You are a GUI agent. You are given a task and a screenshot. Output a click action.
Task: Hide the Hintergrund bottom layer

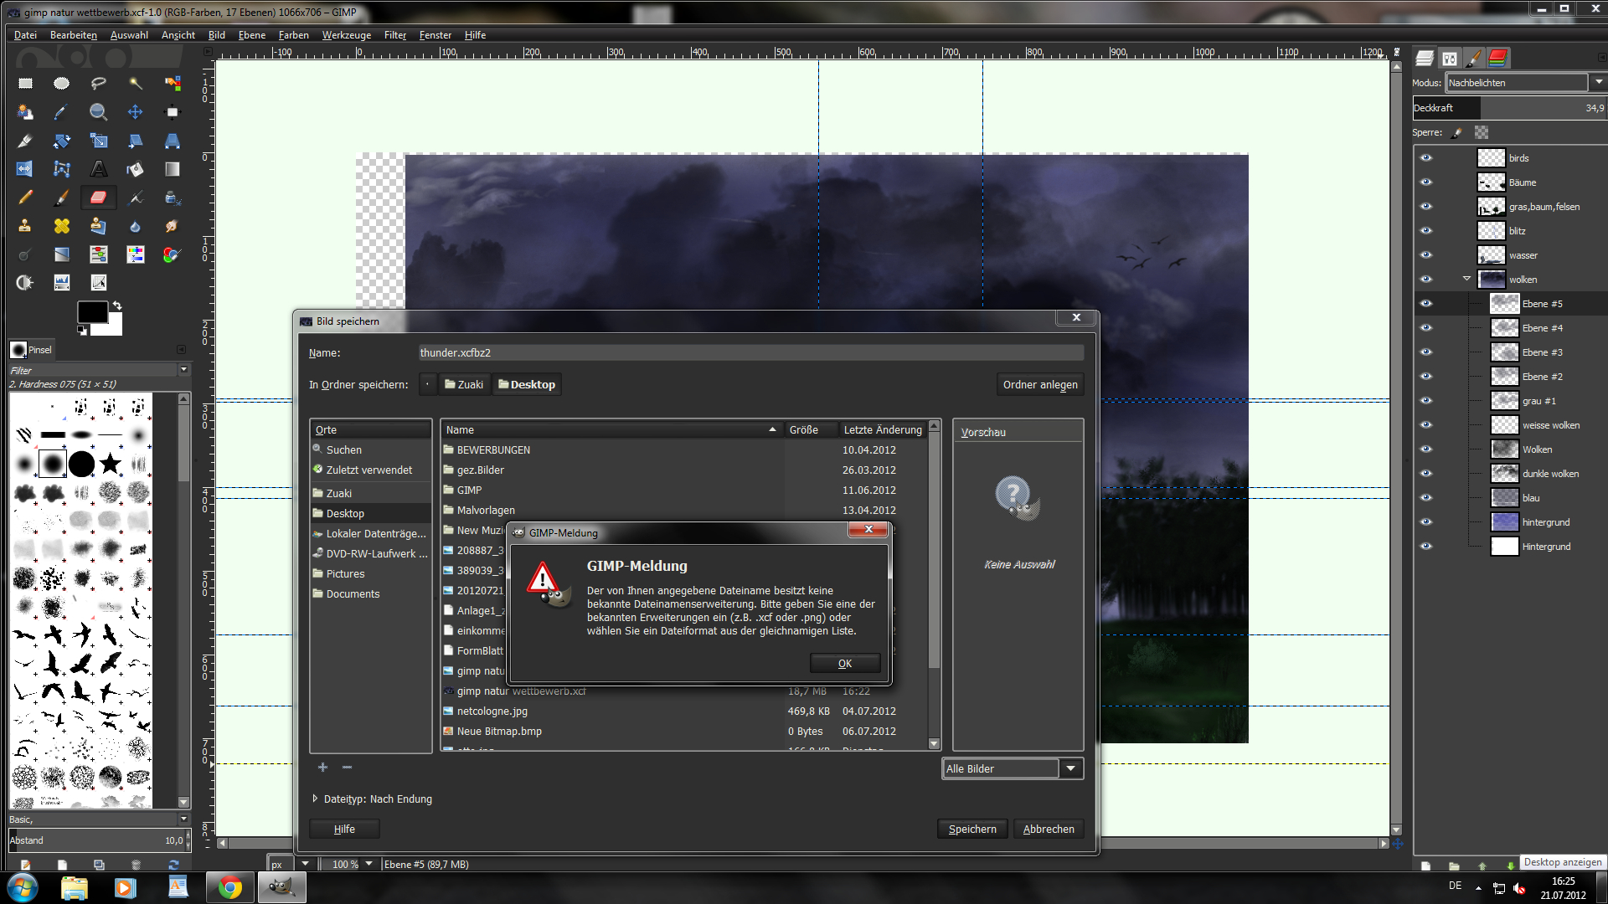1426,547
